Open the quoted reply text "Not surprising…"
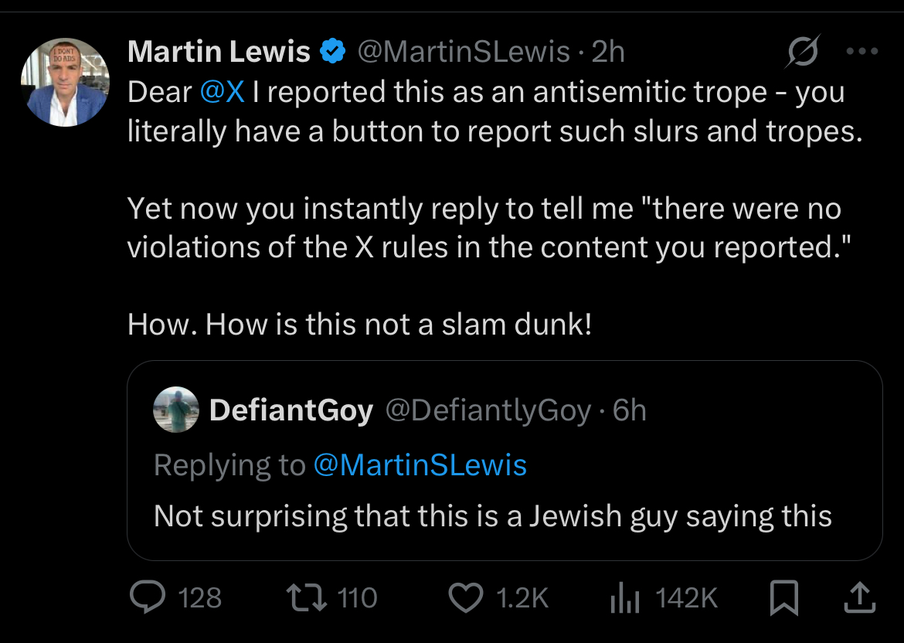The image size is (904, 643). pos(492,515)
